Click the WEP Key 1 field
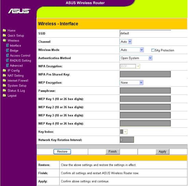The height and width of the screenshot is (186, 188). pos(145,99)
